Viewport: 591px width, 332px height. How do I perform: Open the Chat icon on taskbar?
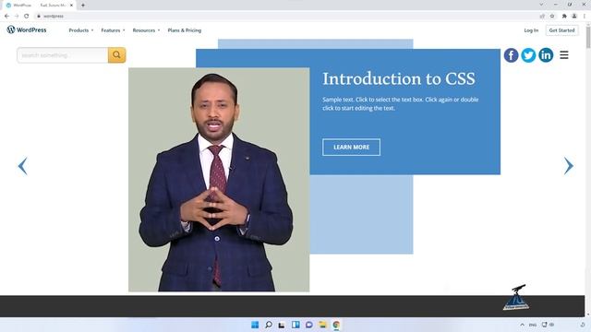click(x=309, y=325)
